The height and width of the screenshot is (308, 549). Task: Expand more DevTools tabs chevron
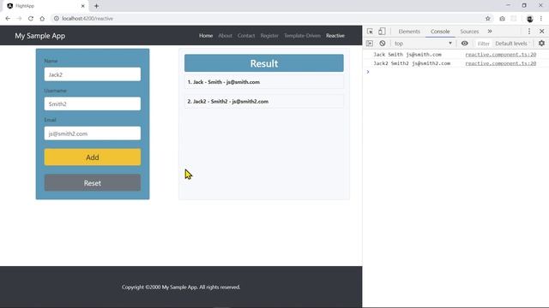[x=490, y=32]
